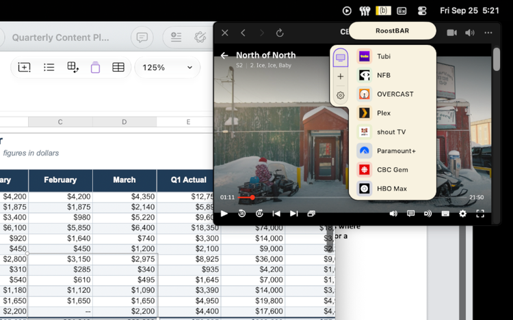513x320 pixels.
Task: Open the three-dot more menu
Action: [488, 33]
